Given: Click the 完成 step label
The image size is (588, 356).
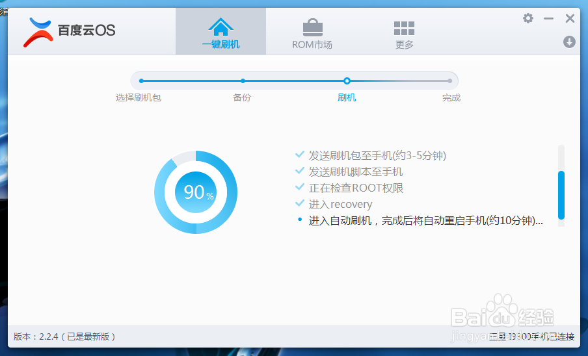Looking at the screenshot, I should 451,97.
